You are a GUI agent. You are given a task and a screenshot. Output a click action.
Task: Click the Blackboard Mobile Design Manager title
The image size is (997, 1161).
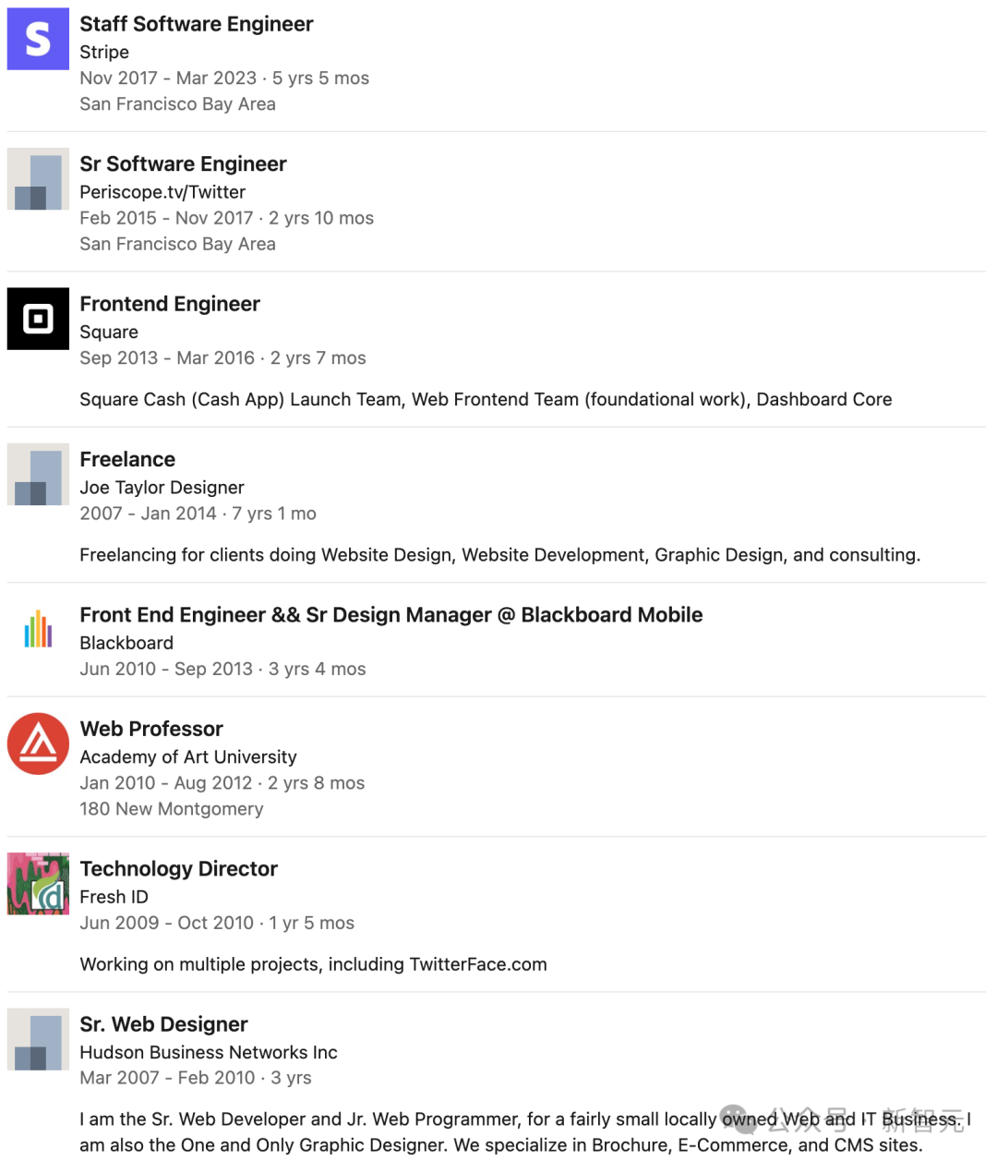click(391, 615)
